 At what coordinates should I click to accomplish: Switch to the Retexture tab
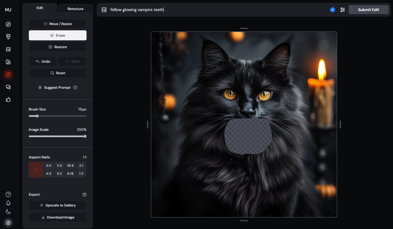[x=75, y=8]
